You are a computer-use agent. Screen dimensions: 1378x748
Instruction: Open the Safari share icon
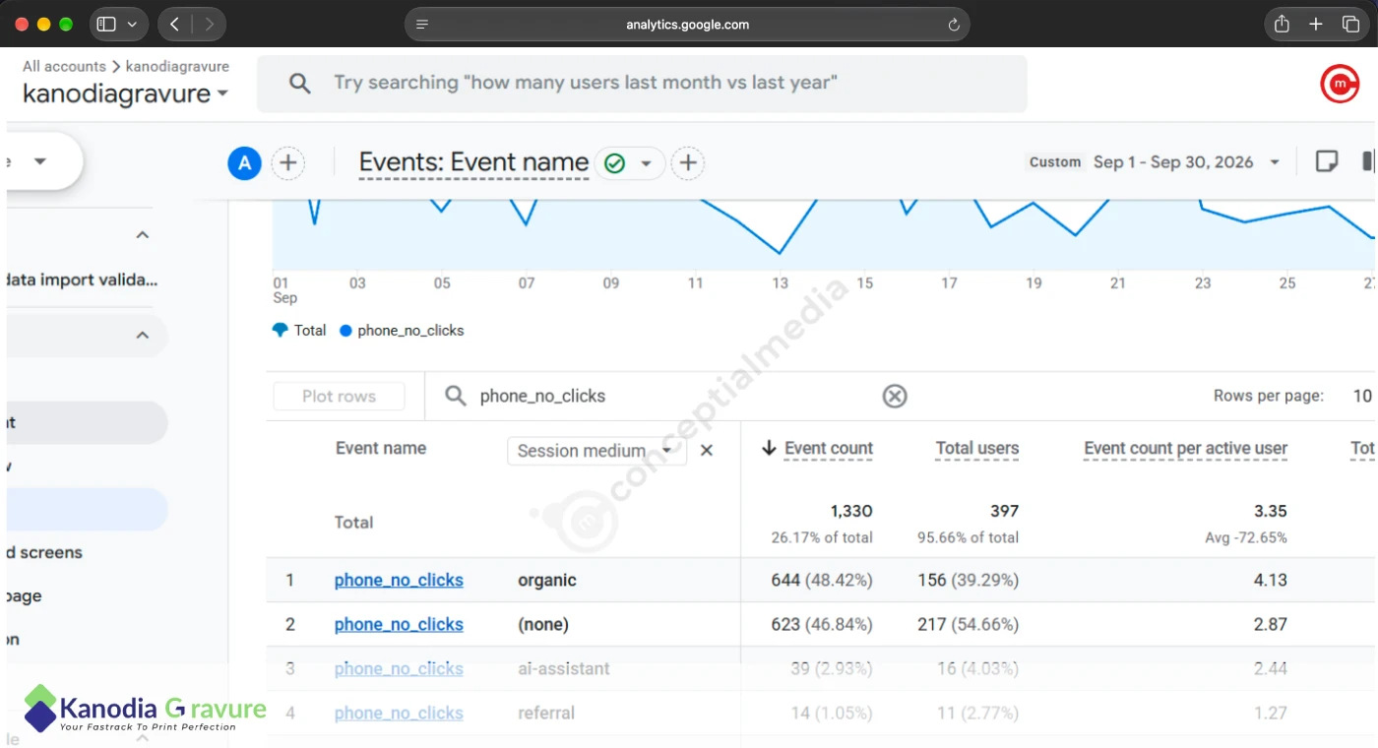[x=1282, y=24]
